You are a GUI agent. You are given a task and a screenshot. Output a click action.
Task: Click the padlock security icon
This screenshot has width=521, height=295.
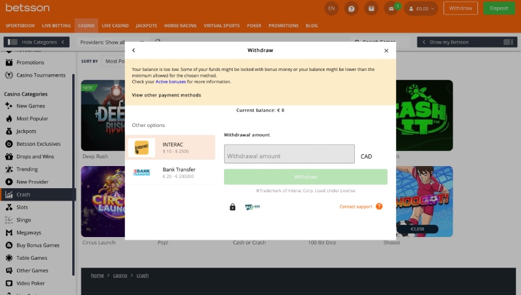pyautogui.click(x=232, y=207)
